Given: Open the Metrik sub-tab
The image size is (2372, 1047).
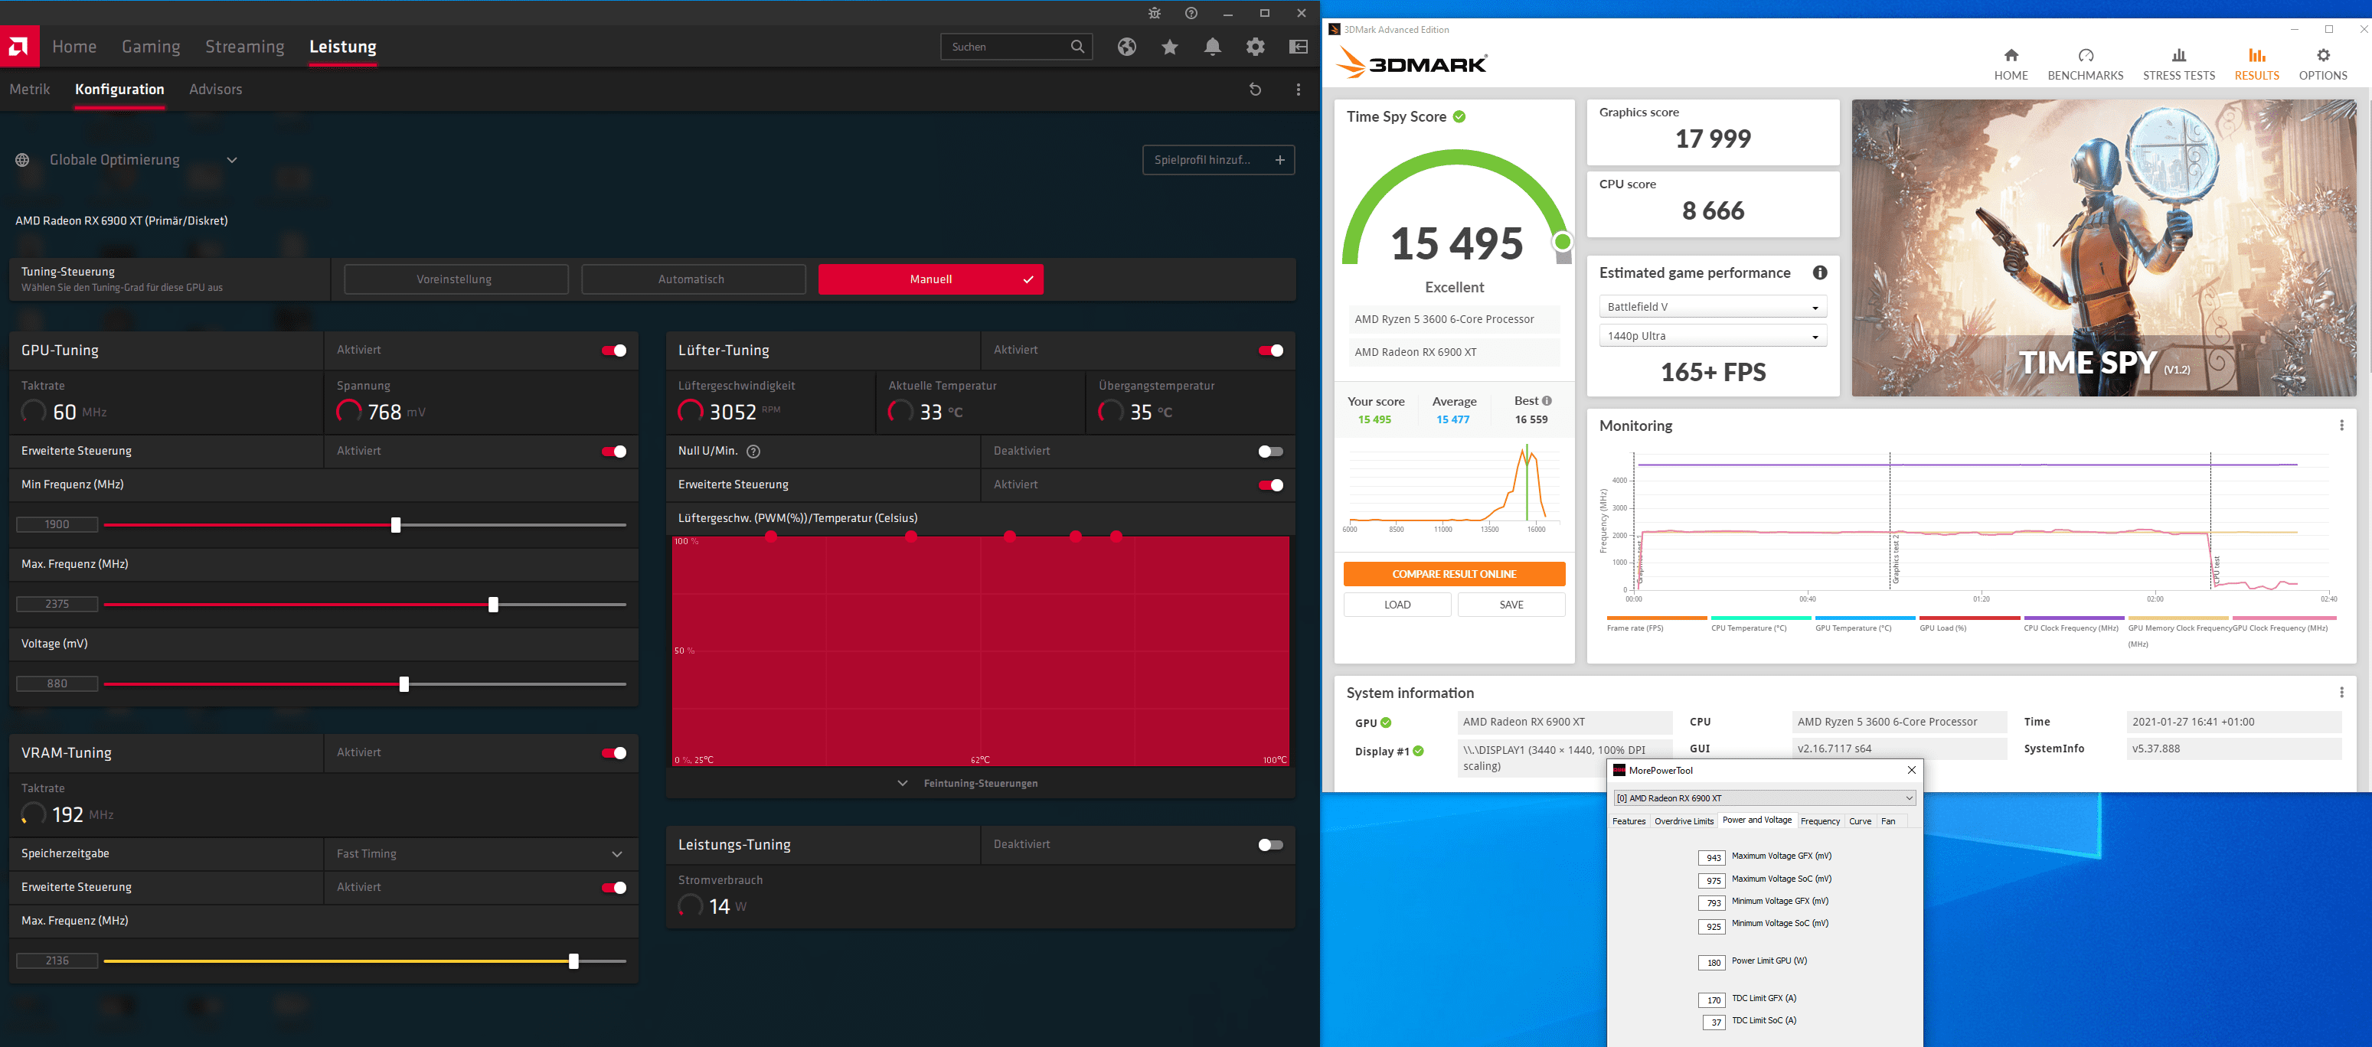Looking at the screenshot, I should click(x=29, y=90).
